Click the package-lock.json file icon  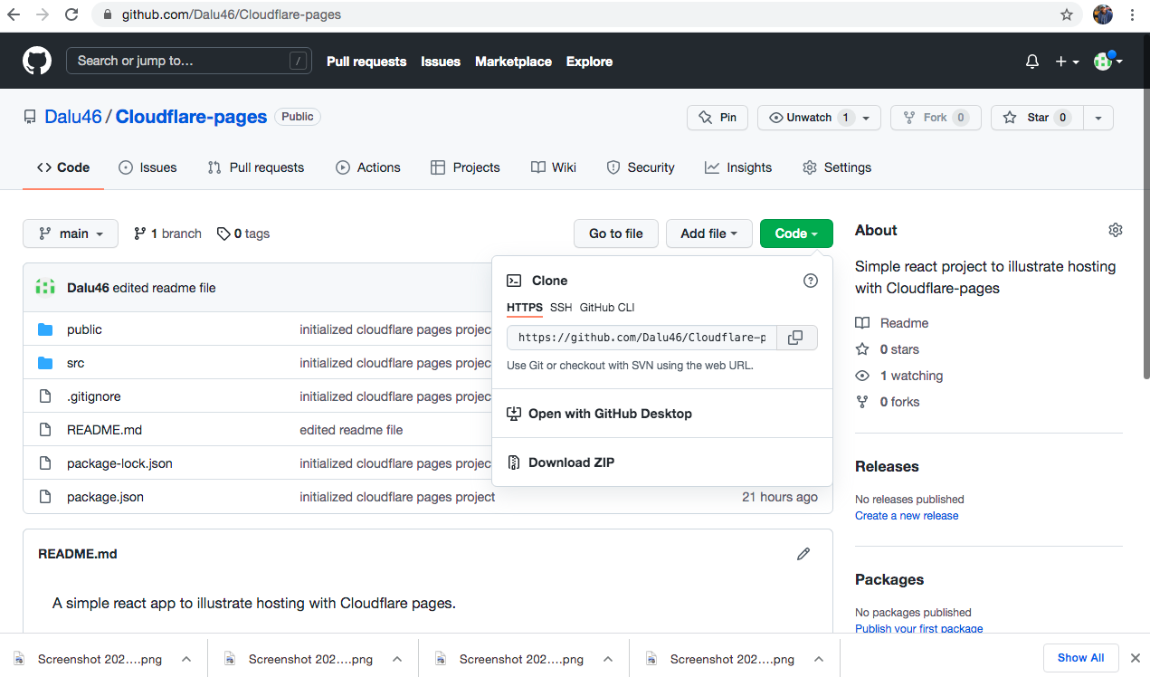point(45,463)
